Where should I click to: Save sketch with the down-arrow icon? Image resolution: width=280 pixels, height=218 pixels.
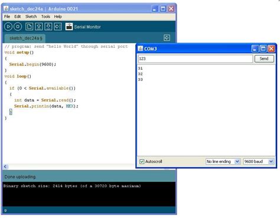[48, 27]
